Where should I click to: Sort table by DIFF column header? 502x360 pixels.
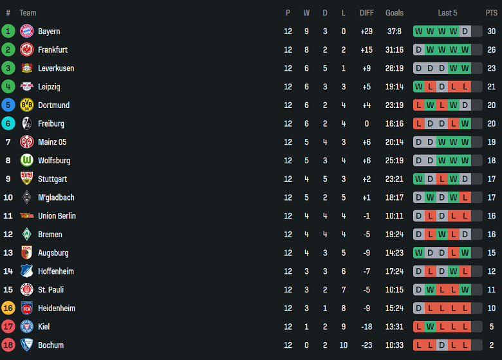367,13
